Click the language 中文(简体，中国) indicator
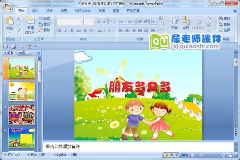This screenshot has width=240, height=160. pyautogui.click(x=65, y=155)
